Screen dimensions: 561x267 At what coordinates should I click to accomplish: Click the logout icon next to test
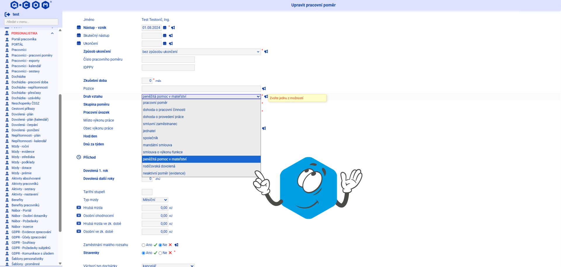(7, 14)
